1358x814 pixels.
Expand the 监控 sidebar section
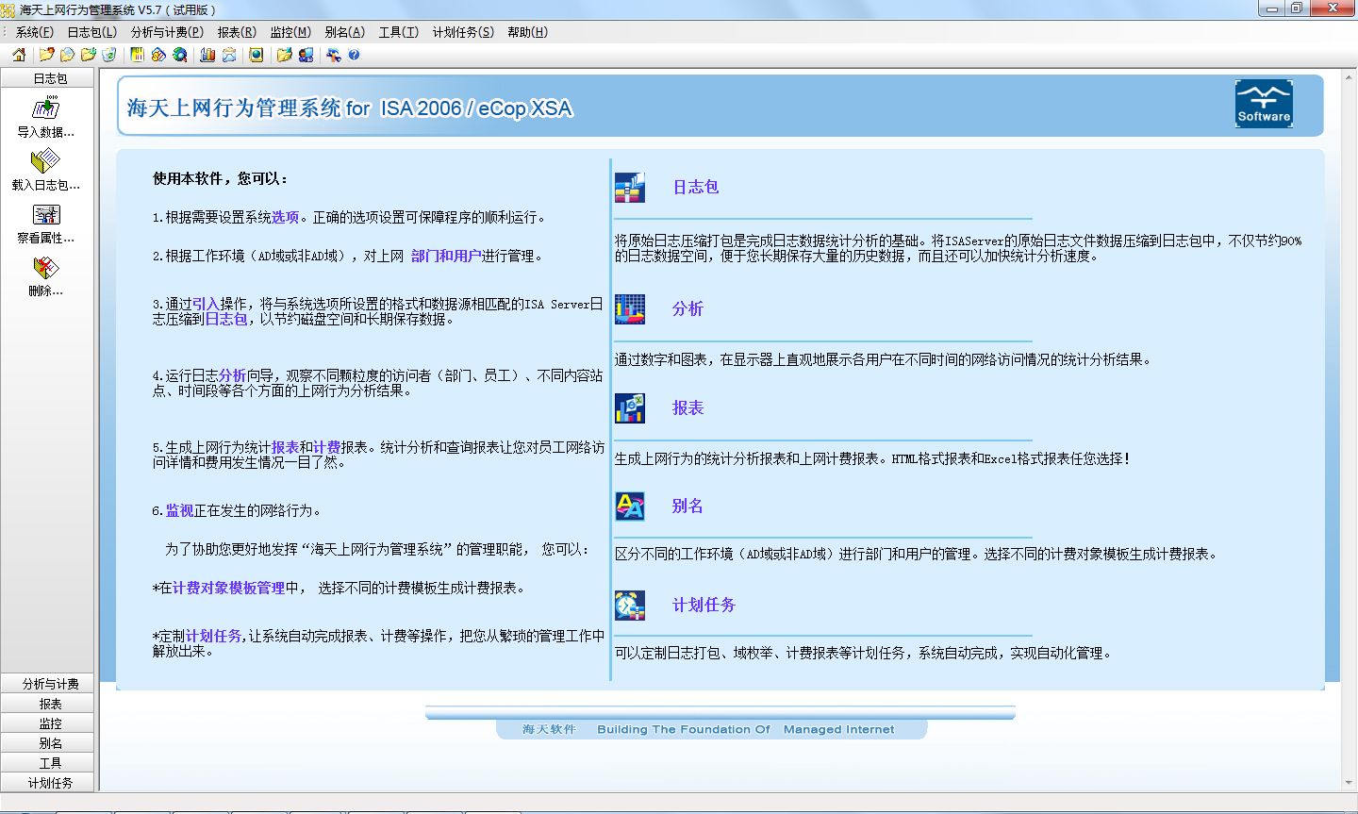click(50, 723)
